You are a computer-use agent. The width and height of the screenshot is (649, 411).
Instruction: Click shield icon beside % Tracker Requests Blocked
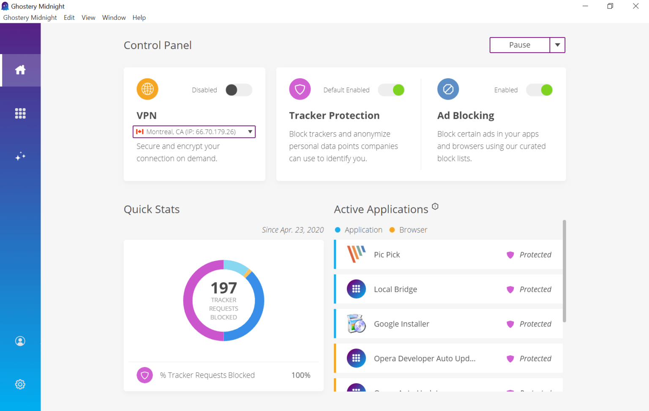145,375
